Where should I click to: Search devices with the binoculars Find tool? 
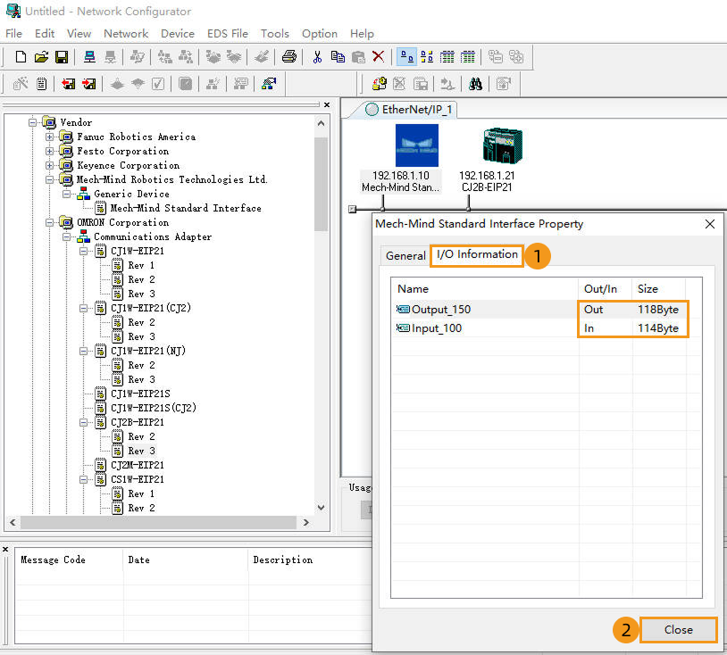click(475, 83)
